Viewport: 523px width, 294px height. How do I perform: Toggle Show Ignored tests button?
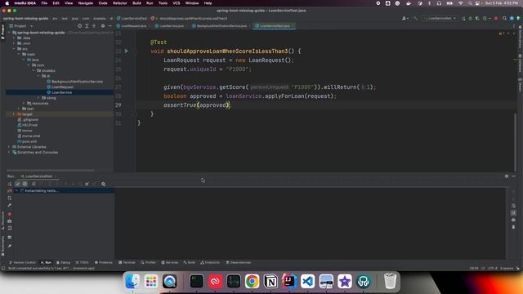(25, 184)
